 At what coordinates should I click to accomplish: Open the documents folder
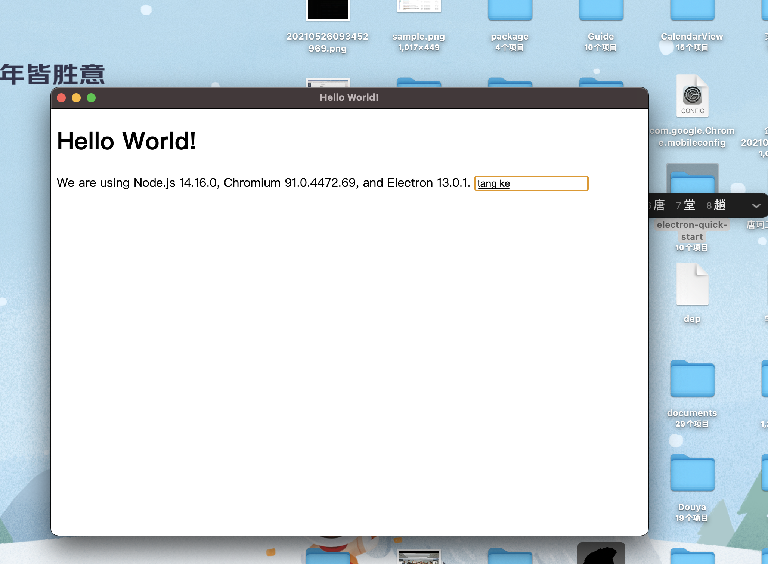tap(692, 378)
